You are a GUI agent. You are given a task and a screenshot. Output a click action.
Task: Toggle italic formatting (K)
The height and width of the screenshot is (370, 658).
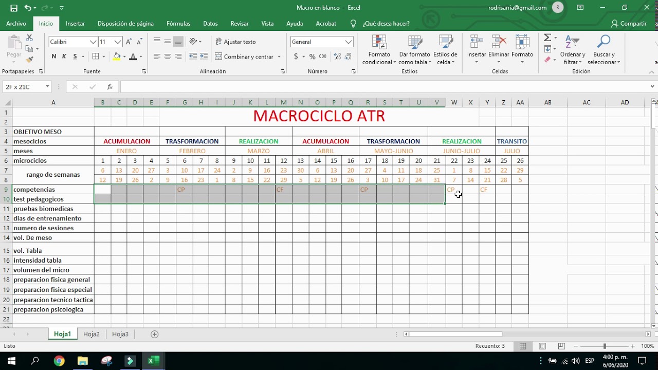pyautogui.click(x=64, y=57)
